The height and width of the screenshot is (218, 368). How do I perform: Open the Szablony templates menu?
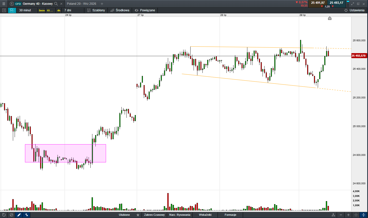click(x=96, y=10)
